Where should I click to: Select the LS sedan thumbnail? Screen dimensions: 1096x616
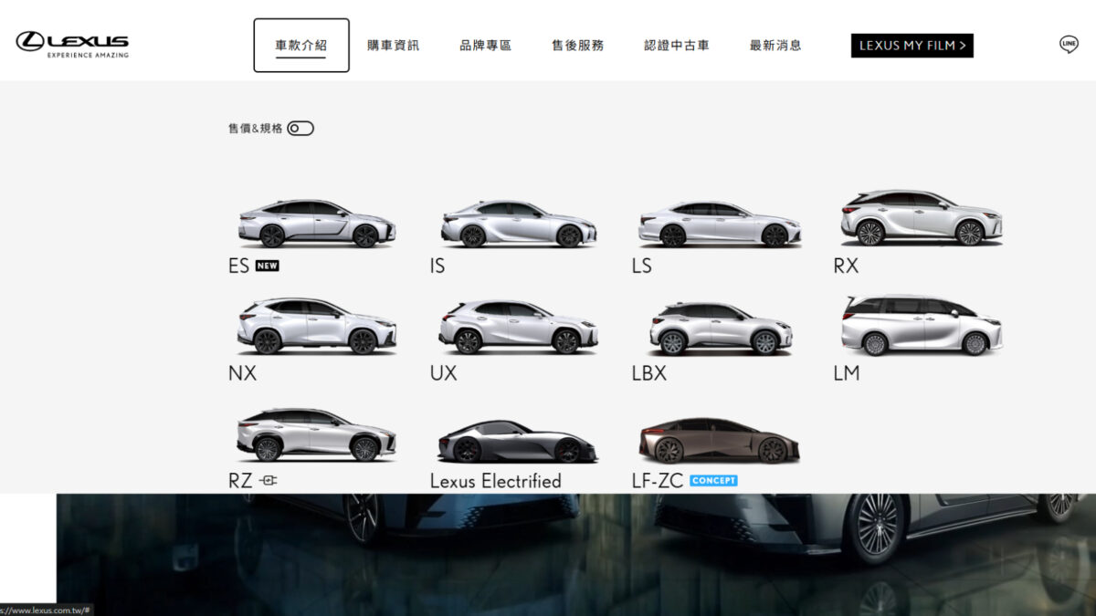coord(720,224)
